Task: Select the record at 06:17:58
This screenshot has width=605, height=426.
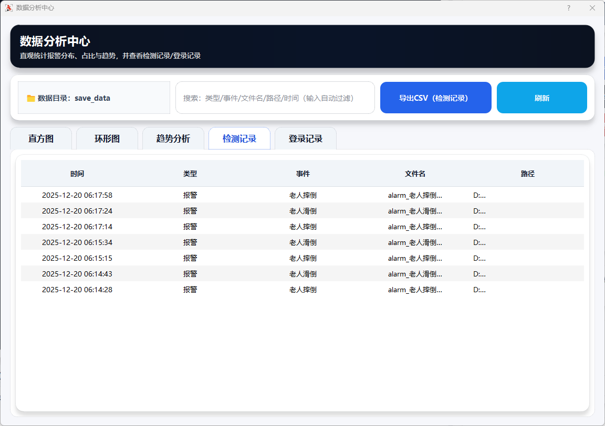Action: click(x=77, y=195)
